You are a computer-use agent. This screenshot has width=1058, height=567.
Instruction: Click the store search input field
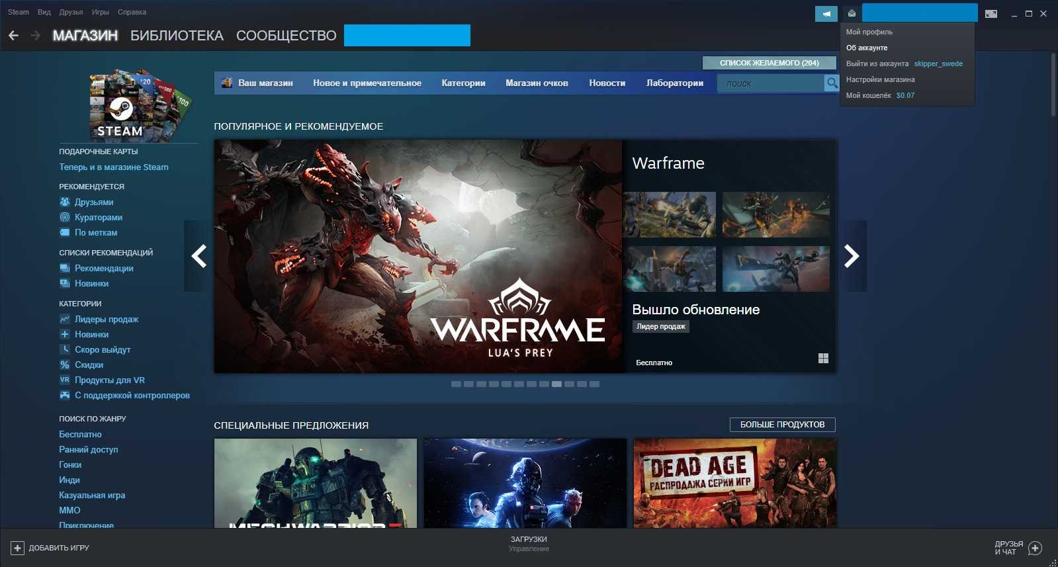tap(770, 83)
